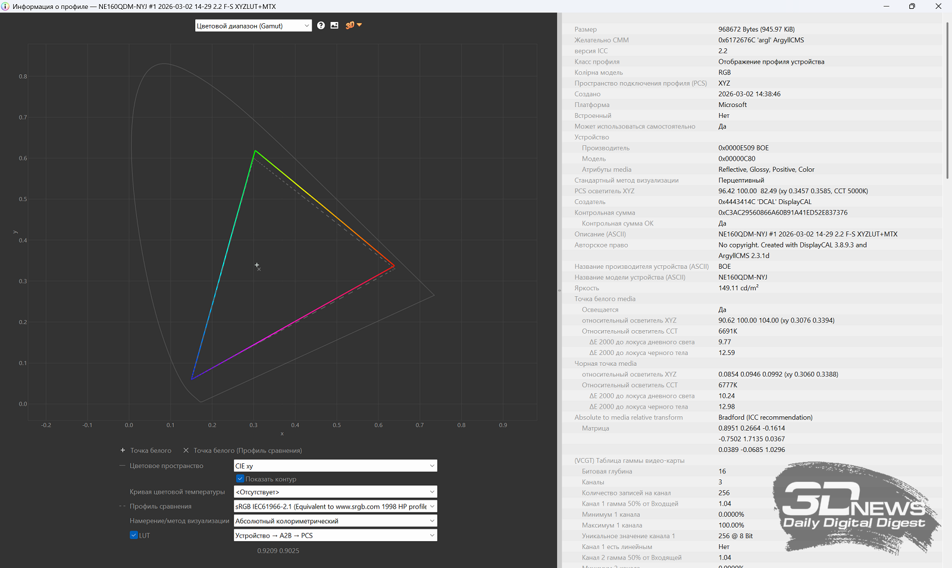This screenshot has height=568, width=952.
Task: Click the save plot as image icon
Action: [334, 26]
